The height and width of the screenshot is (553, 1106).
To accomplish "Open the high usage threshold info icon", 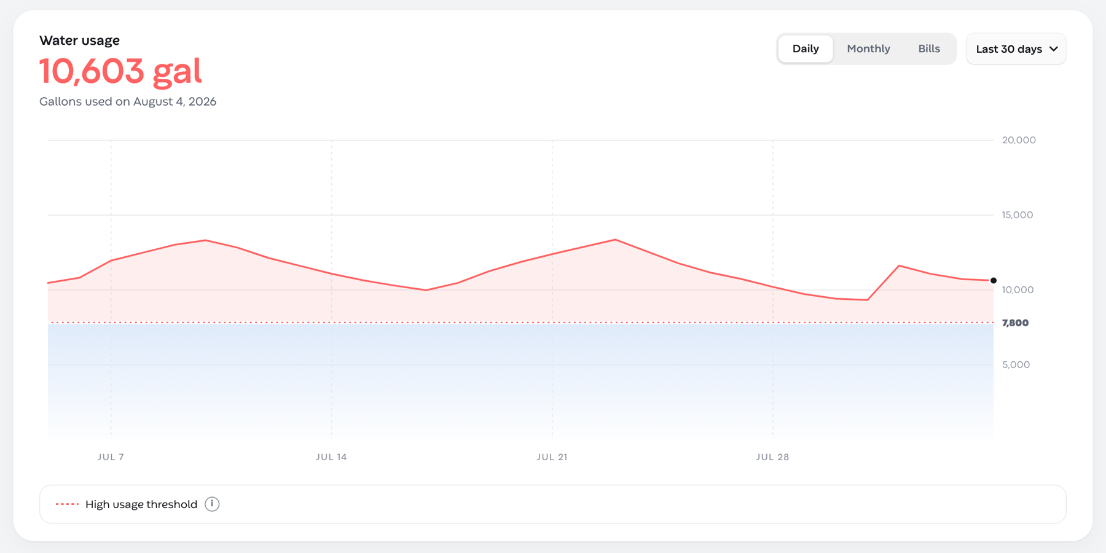I will [212, 504].
